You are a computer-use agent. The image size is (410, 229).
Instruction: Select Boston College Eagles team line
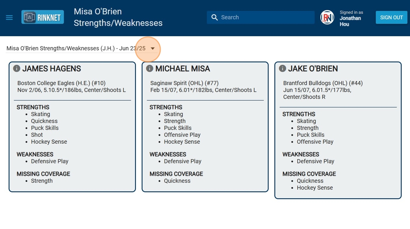(61, 83)
